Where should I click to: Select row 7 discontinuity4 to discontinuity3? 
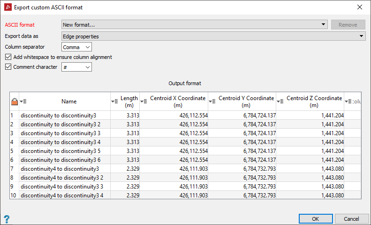(x=60, y=168)
